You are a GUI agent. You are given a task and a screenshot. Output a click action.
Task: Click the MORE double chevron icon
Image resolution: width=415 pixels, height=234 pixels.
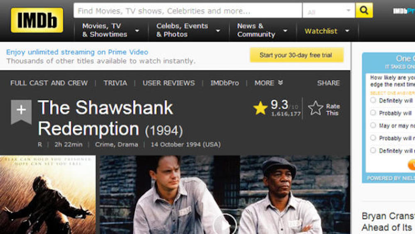(281, 83)
